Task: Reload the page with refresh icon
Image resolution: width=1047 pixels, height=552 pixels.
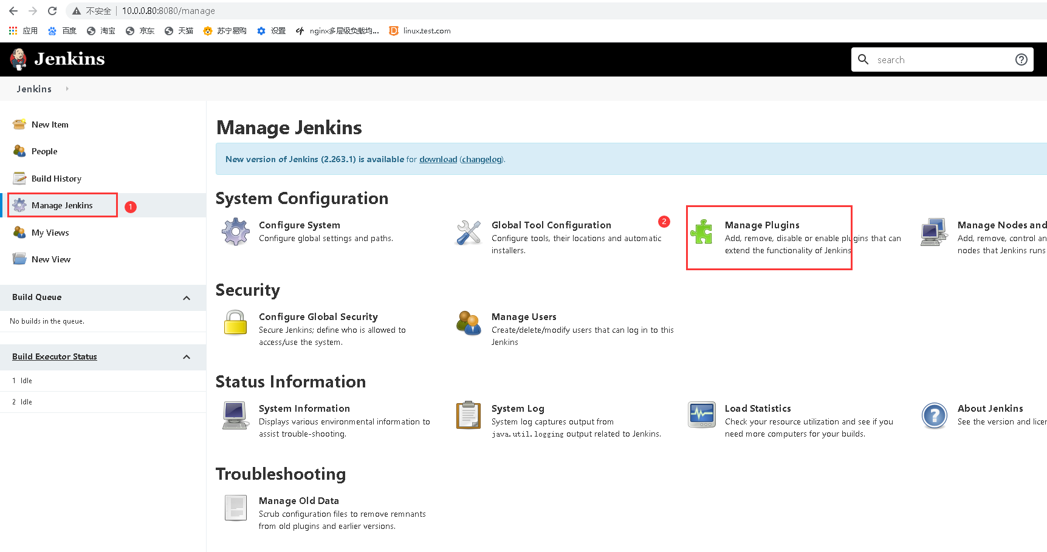Action: tap(52, 11)
